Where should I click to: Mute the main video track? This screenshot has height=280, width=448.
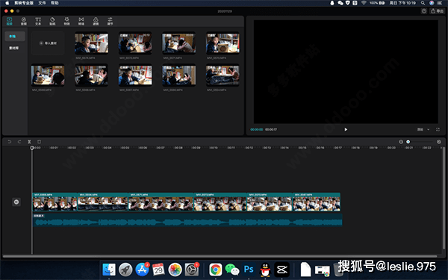(16, 202)
